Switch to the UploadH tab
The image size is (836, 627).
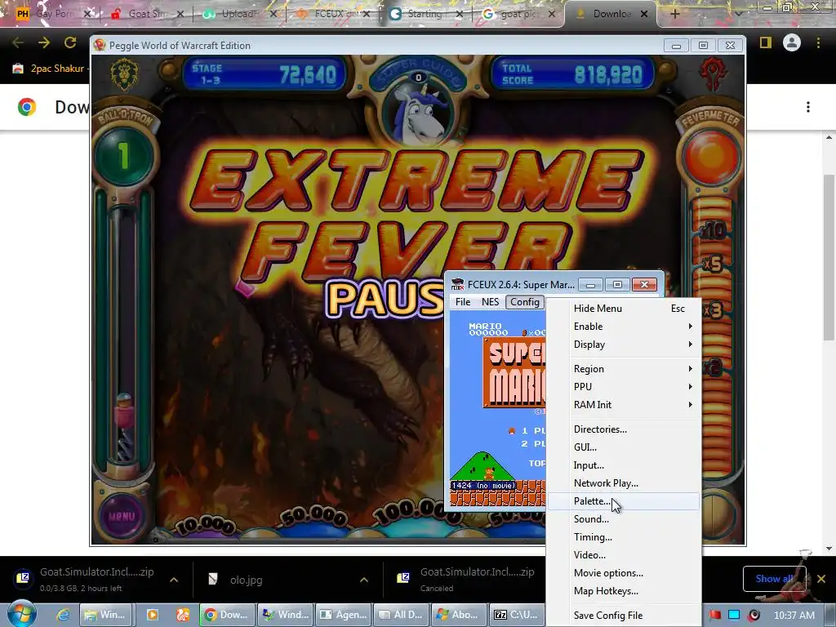[238, 14]
